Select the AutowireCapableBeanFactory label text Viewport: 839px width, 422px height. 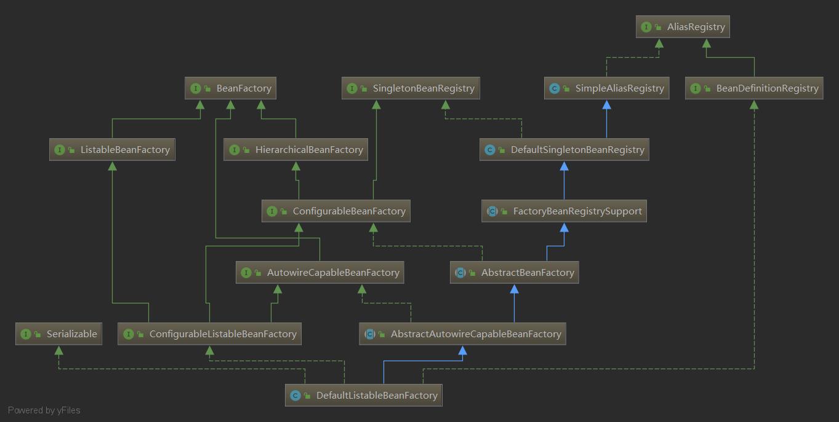[333, 273]
